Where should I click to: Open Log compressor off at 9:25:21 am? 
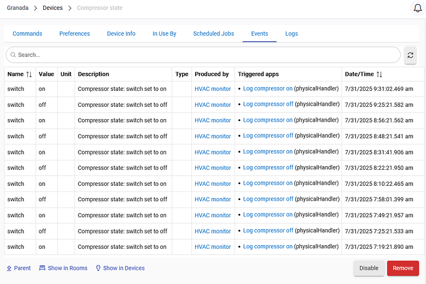click(268, 104)
